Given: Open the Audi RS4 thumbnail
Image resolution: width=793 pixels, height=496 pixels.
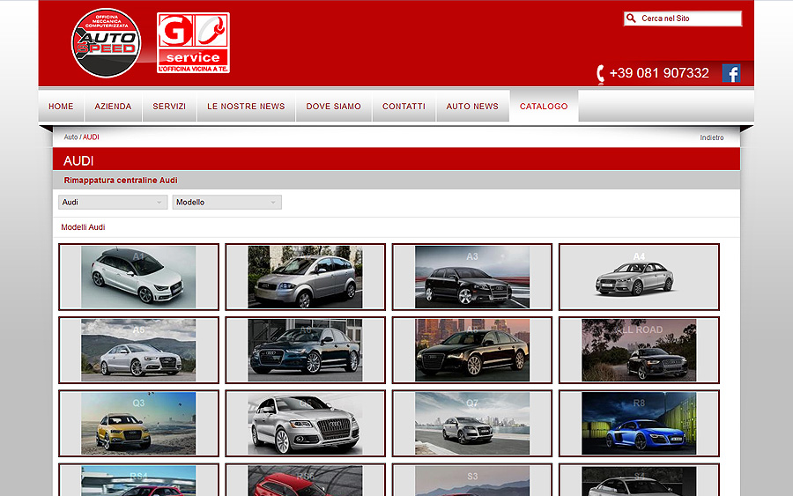Looking at the screenshot, I should point(138,480).
